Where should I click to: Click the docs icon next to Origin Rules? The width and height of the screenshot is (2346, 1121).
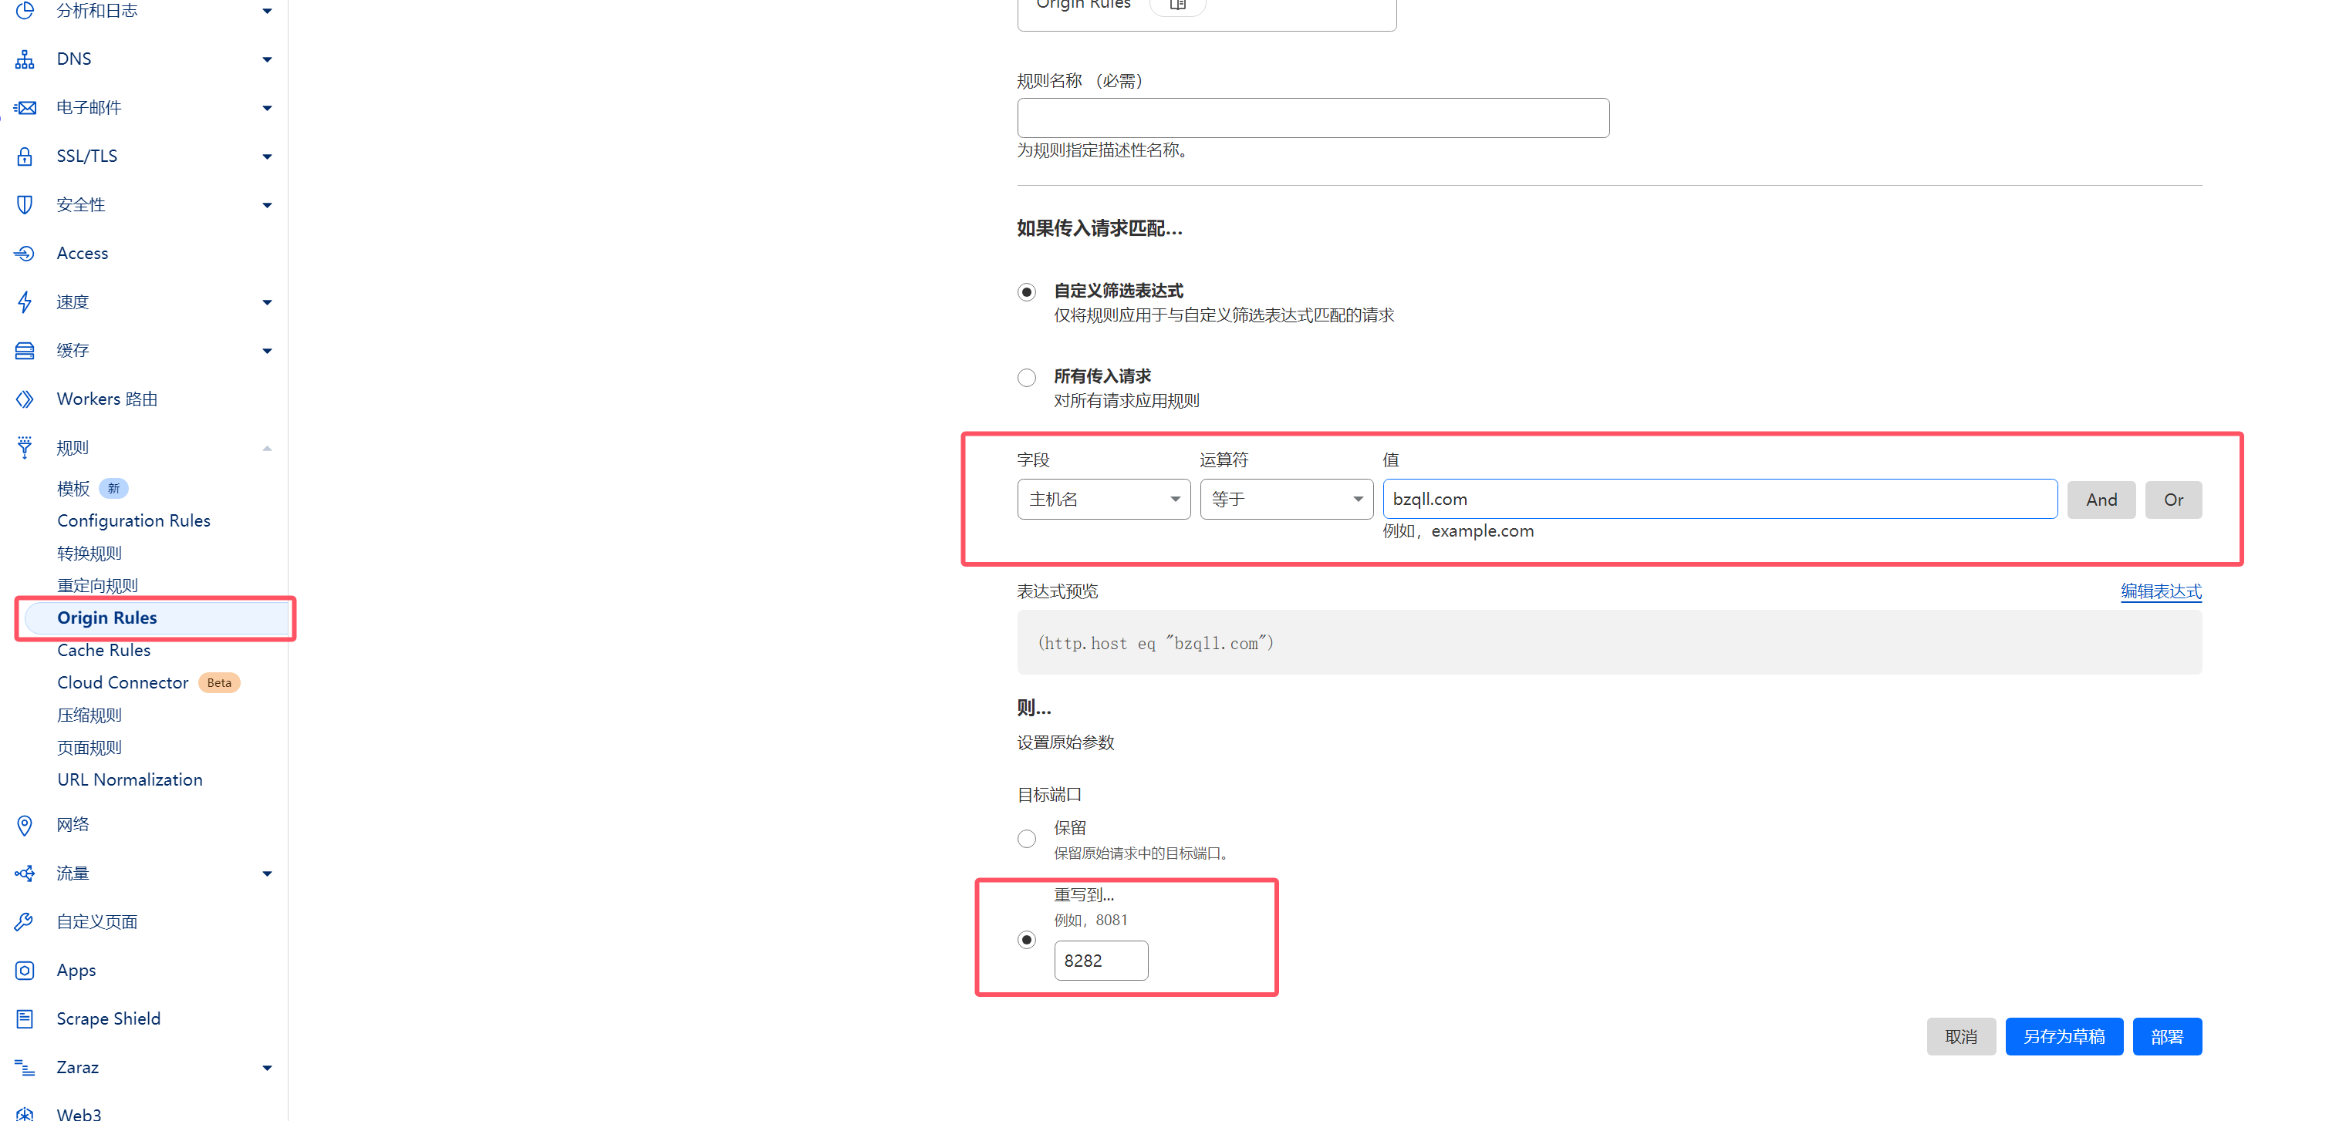(1177, 5)
